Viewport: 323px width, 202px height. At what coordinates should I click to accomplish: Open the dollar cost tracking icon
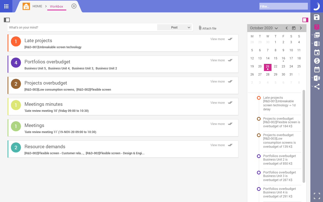click(316, 61)
